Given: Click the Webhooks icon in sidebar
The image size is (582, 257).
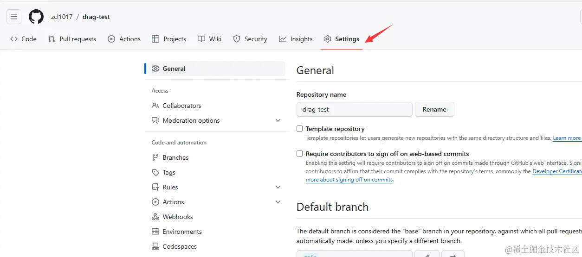Looking at the screenshot, I should coord(155,217).
